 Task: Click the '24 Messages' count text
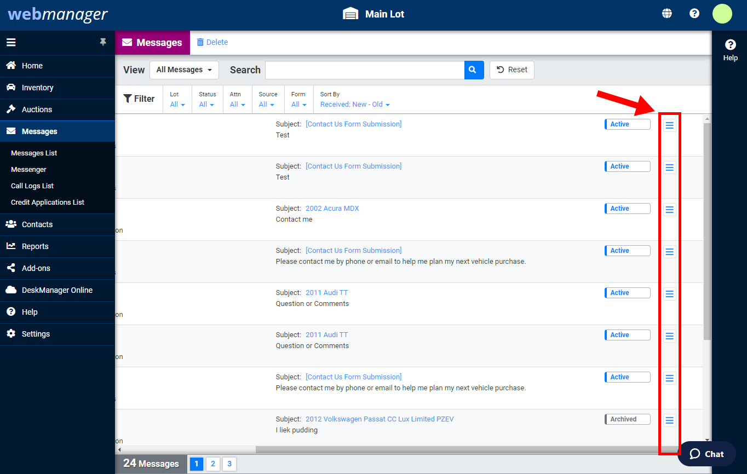tap(151, 464)
